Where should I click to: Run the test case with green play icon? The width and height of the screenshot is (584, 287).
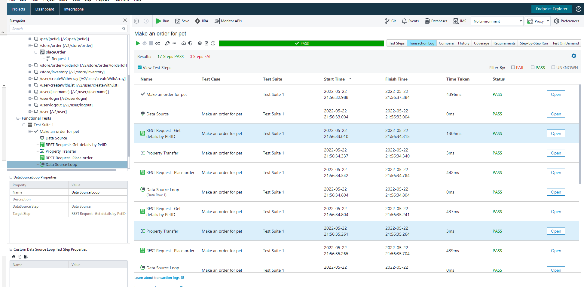(138, 43)
